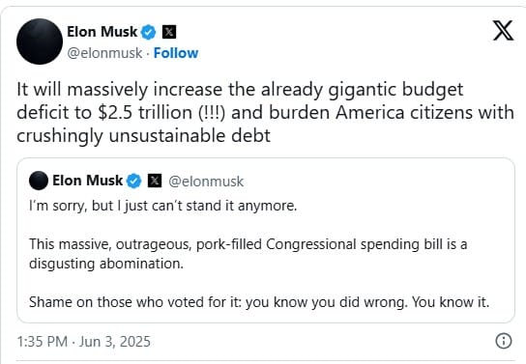Open the small avatar in quoted post
This screenshot has width=526, height=364.
pyautogui.click(x=39, y=181)
